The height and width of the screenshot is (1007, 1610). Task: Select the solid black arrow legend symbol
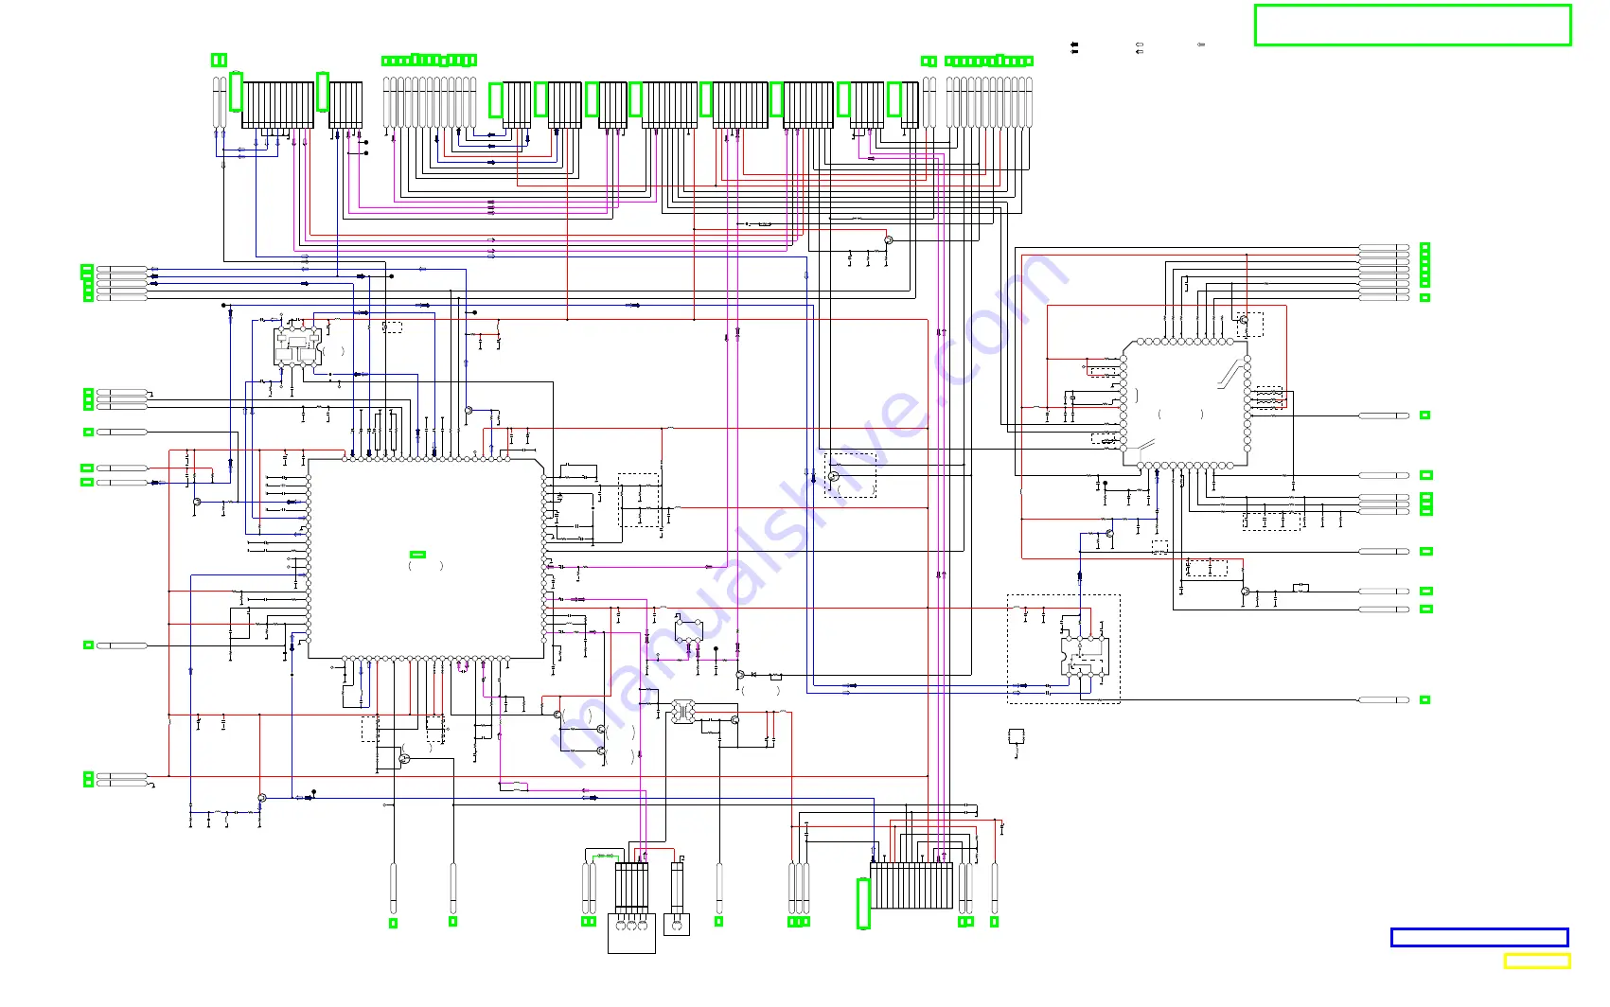point(1074,46)
